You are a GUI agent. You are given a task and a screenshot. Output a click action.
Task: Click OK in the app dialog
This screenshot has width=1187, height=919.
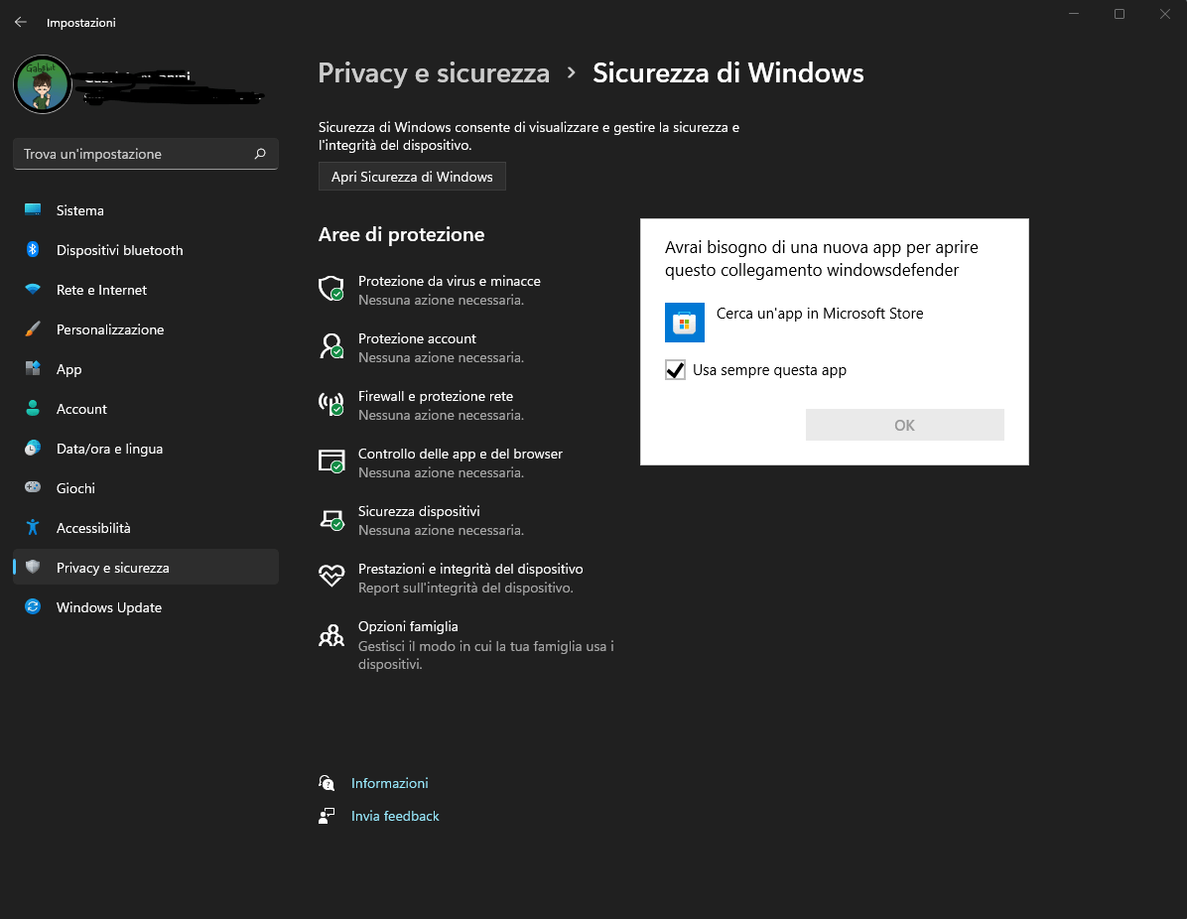tap(904, 425)
